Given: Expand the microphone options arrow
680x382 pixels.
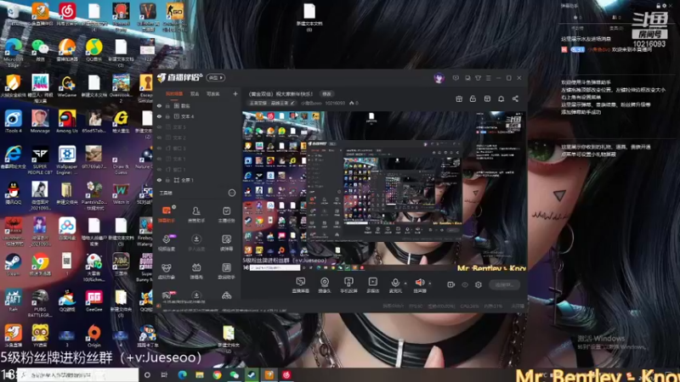Looking at the screenshot, I should (x=405, y=284).
